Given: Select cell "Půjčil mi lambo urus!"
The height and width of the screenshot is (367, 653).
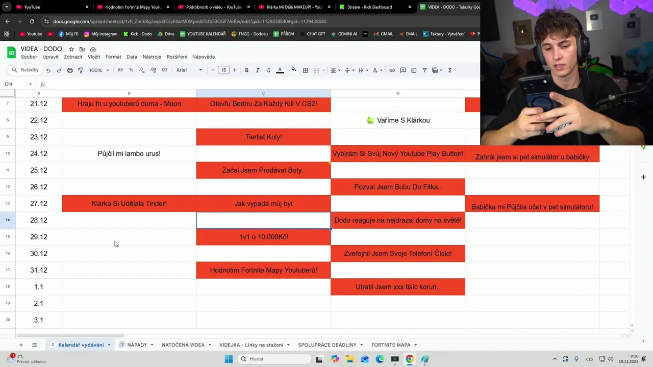Looking at the screenshot, I should [129, 154].
